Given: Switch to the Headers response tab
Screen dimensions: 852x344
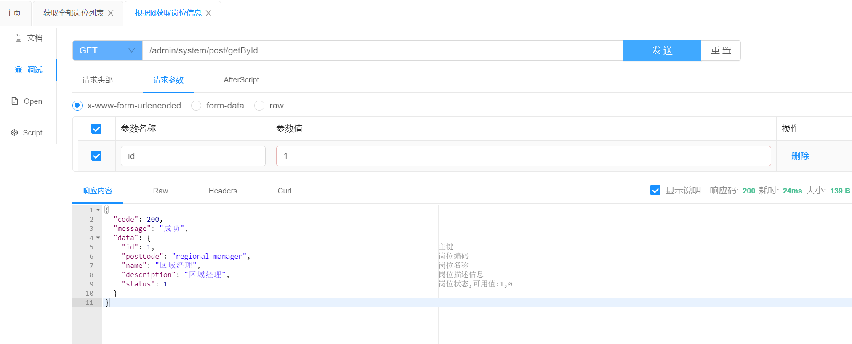Looking at the screenshot, I should tap(223, 191).
